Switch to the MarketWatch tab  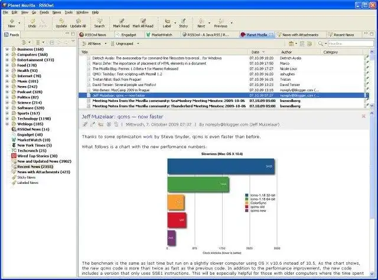coord(159,35)
